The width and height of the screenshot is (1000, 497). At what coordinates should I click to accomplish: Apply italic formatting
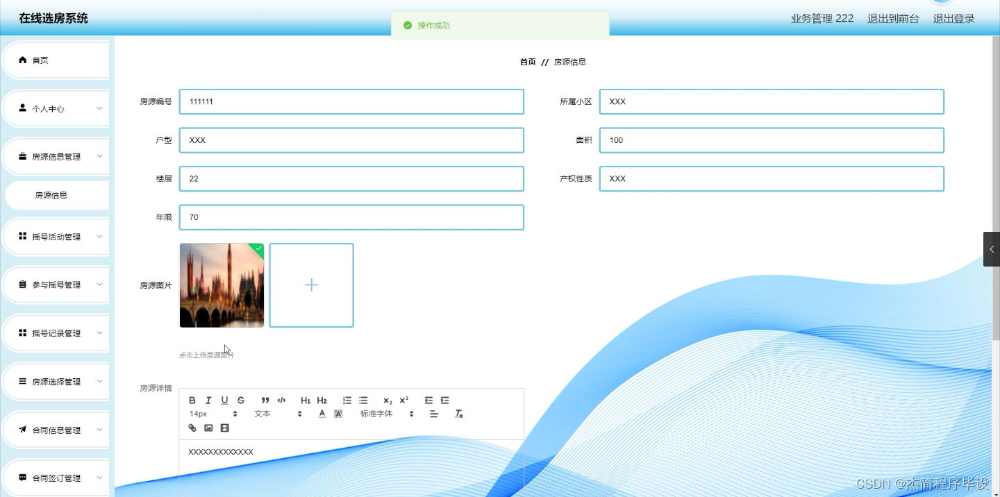[x=208, y=400]
